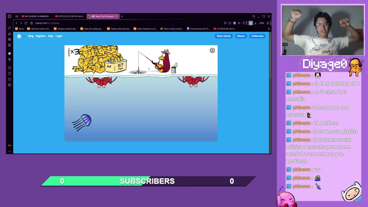Go back with the browser back arrow
368x207 pixels.
[16, 23]
